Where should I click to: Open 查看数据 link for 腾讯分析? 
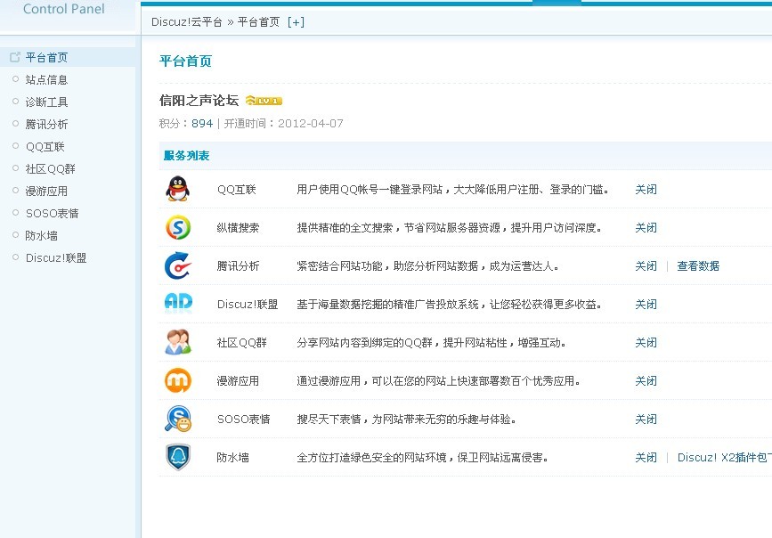(698, 266)
